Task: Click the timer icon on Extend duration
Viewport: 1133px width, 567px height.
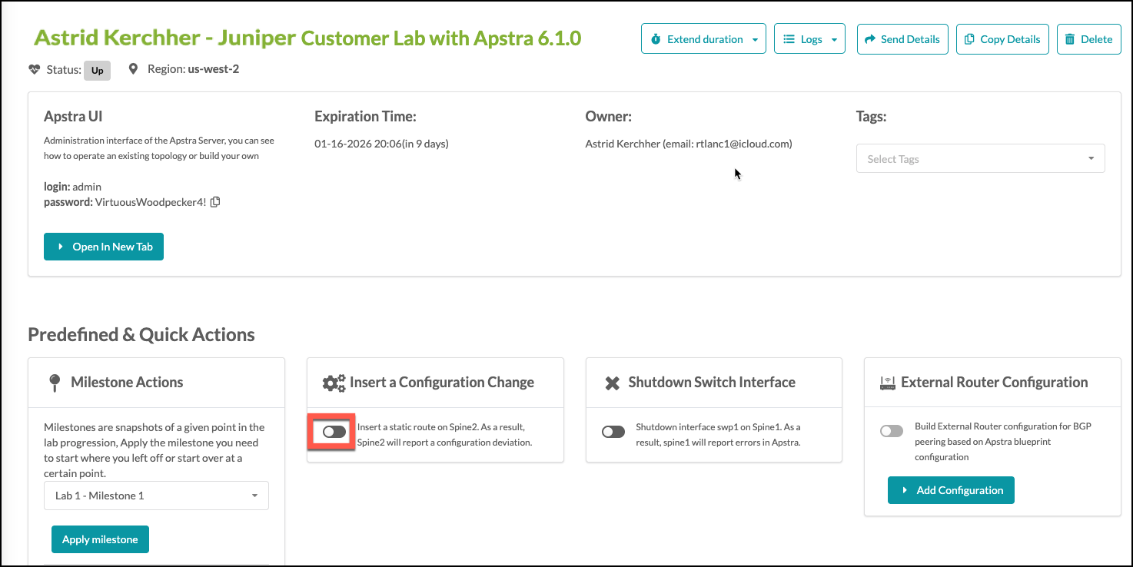Action: [656, 38]
